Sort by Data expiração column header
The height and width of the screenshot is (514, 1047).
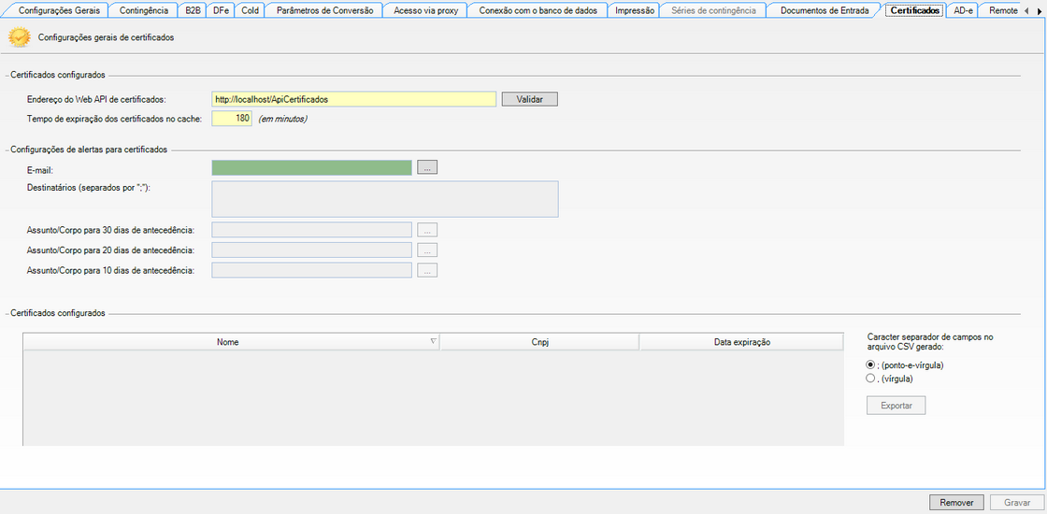(742, 342)
